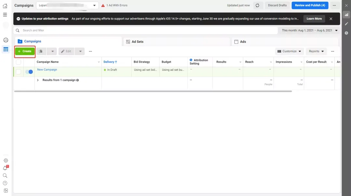Open the settings gear icon
The image size is (351, 196).
(6, 160)
